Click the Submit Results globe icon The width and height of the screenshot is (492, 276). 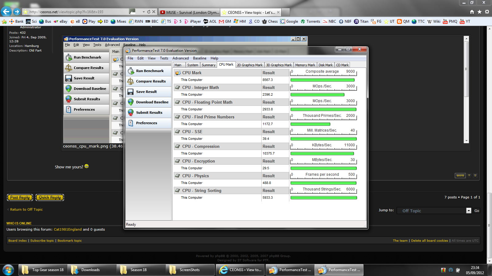click(131, 113)
